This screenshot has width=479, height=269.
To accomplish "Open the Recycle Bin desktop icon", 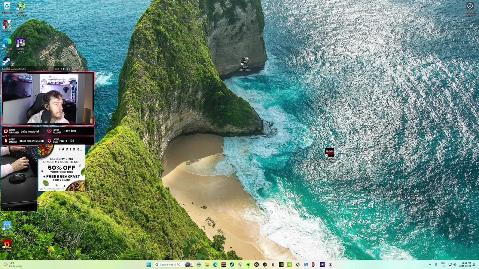I will coord(7,7).
